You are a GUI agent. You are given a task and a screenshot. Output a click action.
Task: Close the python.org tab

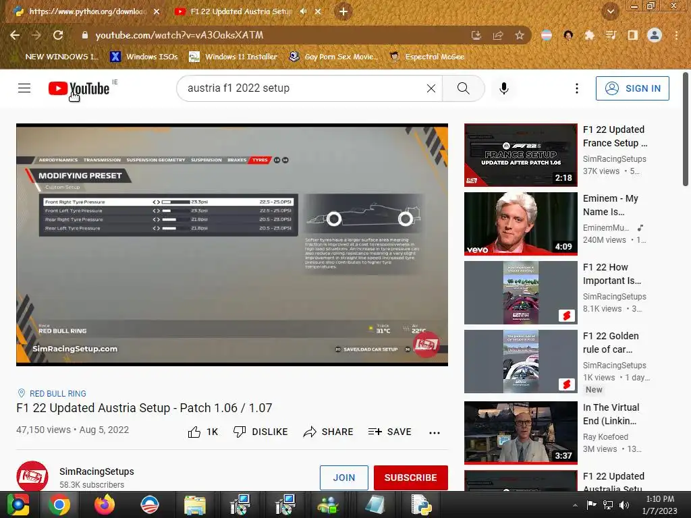pos(157,11)
